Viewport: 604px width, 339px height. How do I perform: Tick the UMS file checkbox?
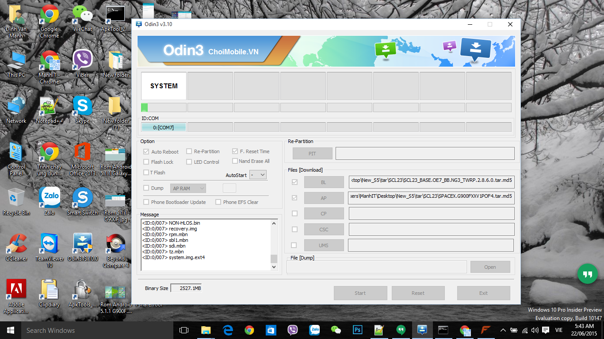(294, 245)
